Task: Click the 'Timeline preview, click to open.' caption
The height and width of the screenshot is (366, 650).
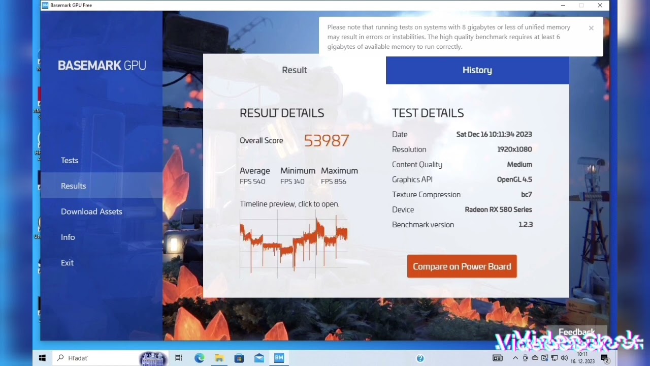Action: coord(289,204)
